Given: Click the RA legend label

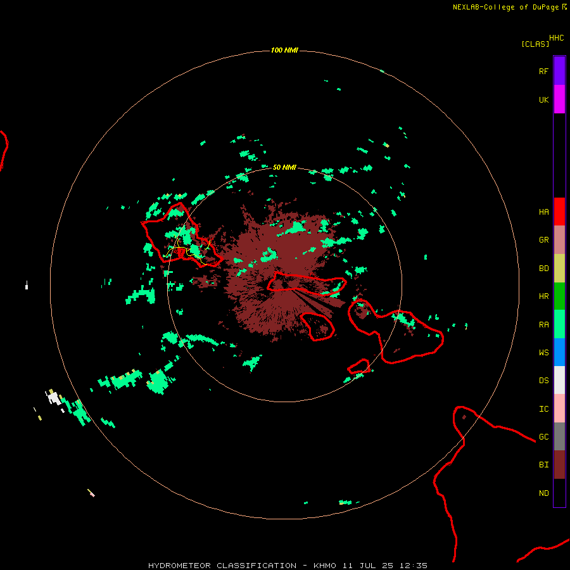Looking at the screenshot, I should point(543,325).
